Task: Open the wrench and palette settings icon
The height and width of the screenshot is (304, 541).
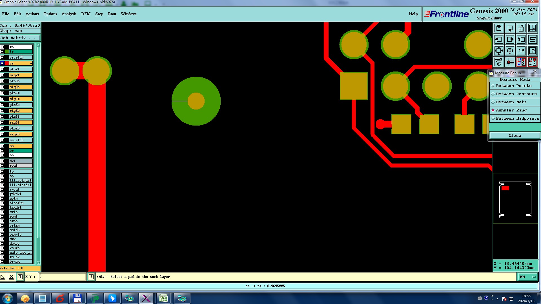Action: pyautogui.click(x=498, y=62)
